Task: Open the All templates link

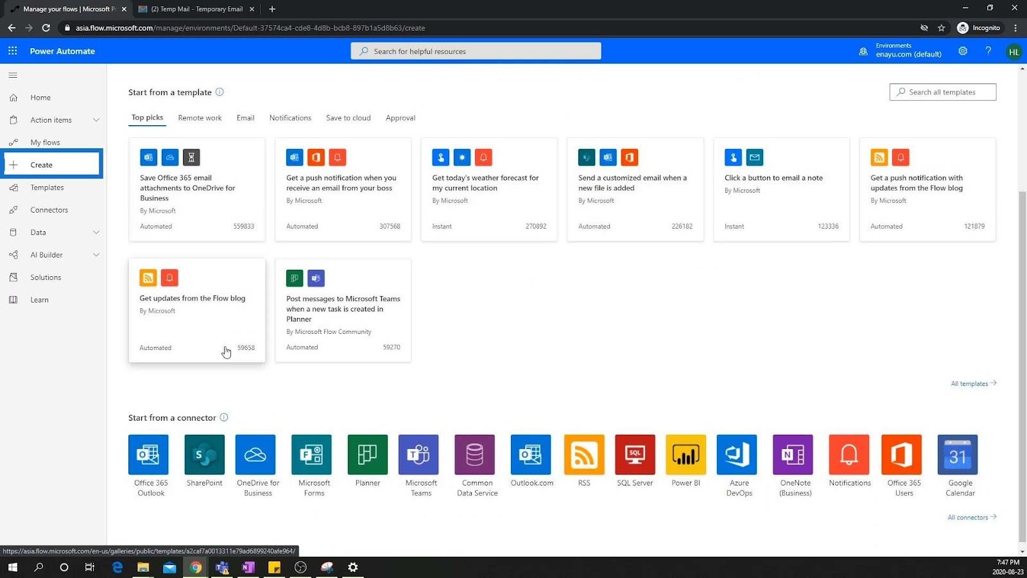Action: [x=973, y=383]
